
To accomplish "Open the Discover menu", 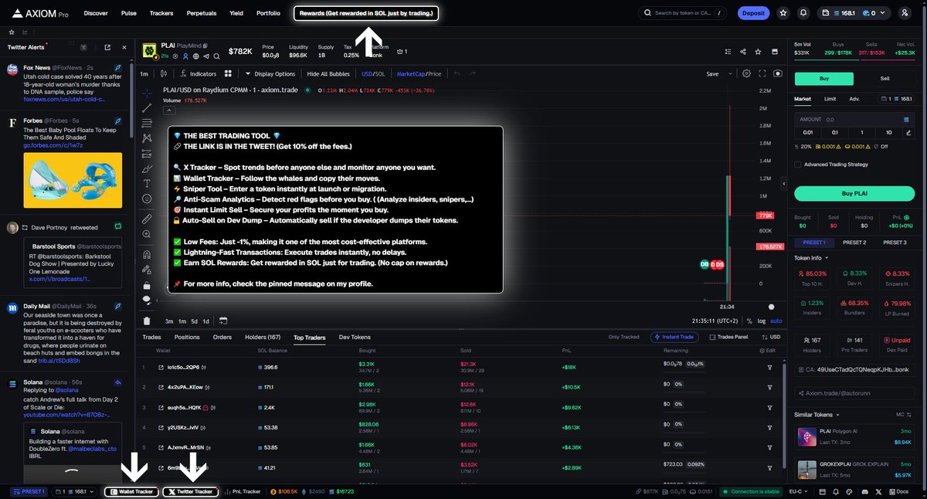I will [96, 13].
